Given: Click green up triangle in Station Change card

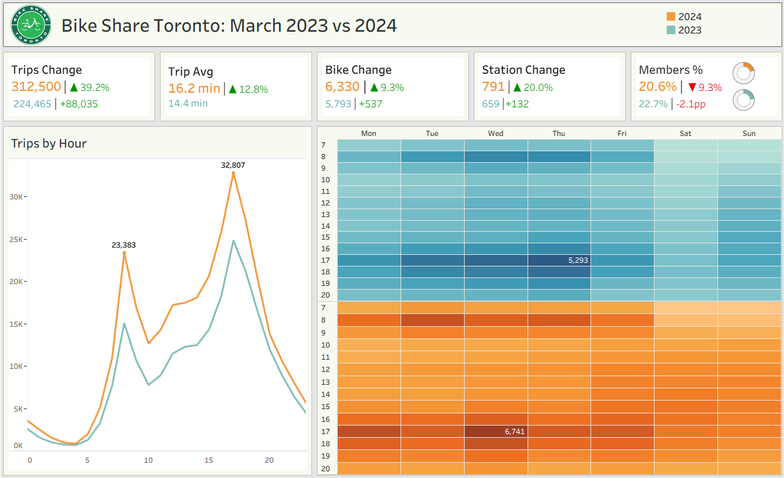Looking at the screenshot, I should pyautogui.click(x=517, y=88).
